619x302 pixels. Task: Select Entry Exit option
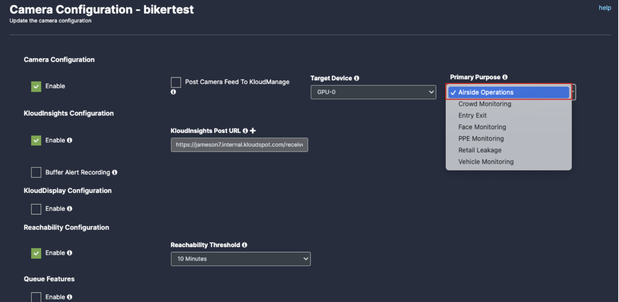[x=509, y=115]
